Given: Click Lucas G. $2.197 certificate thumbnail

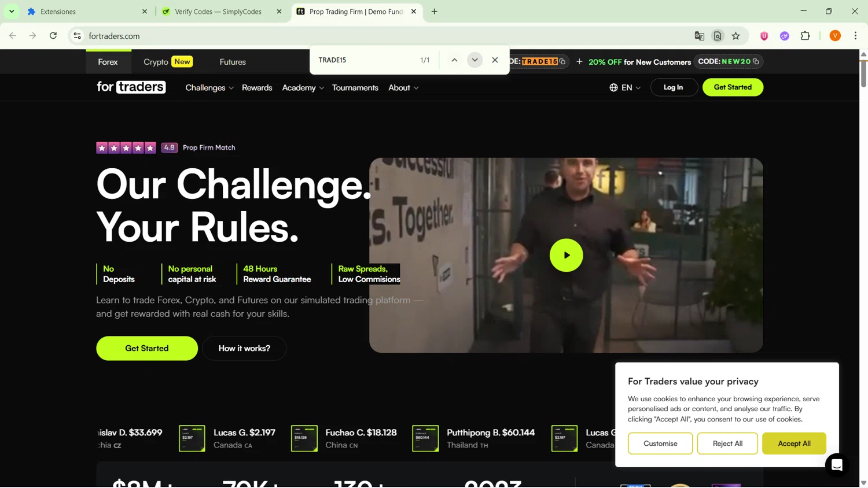Looking at the screenshot, I should tap(192, 439).
